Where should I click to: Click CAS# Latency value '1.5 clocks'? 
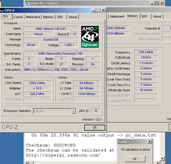[x=146, y=63]
